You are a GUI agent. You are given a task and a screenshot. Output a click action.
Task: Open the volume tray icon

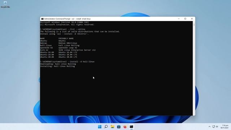[x=217, y=127]
